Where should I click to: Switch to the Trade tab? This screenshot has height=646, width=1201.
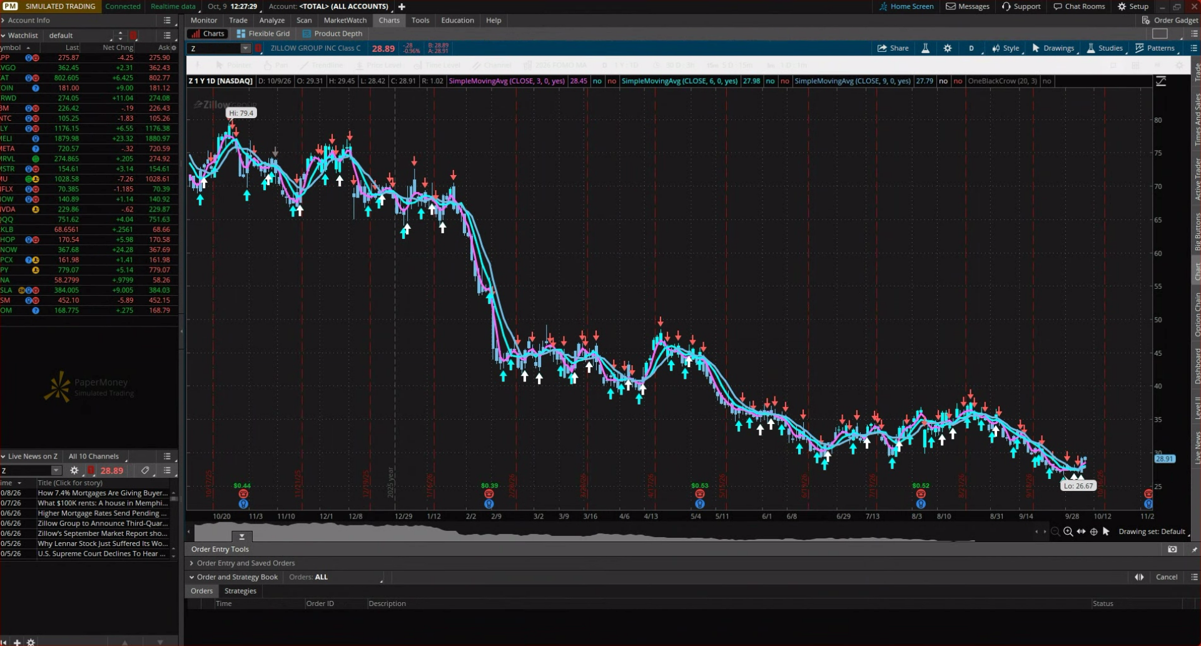coord(238,20)
